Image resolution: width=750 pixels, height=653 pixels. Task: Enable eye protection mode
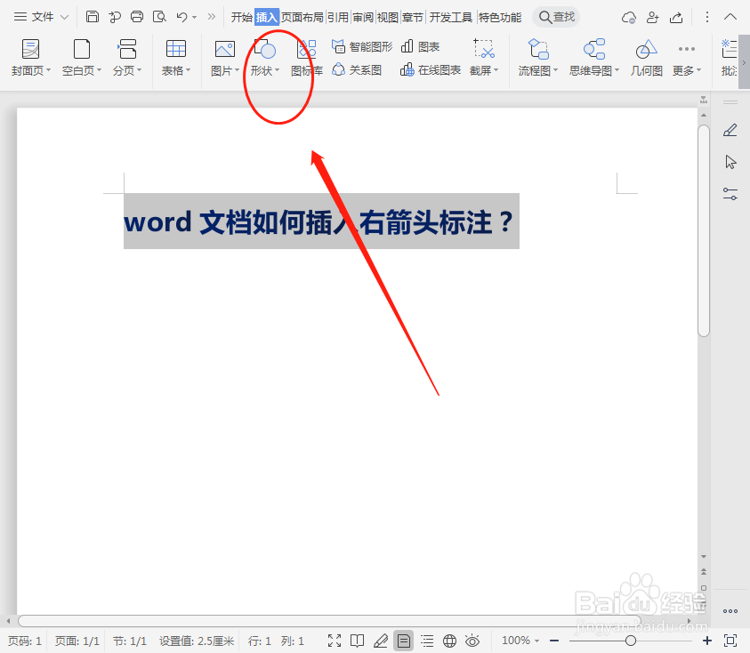pos(472,640)
